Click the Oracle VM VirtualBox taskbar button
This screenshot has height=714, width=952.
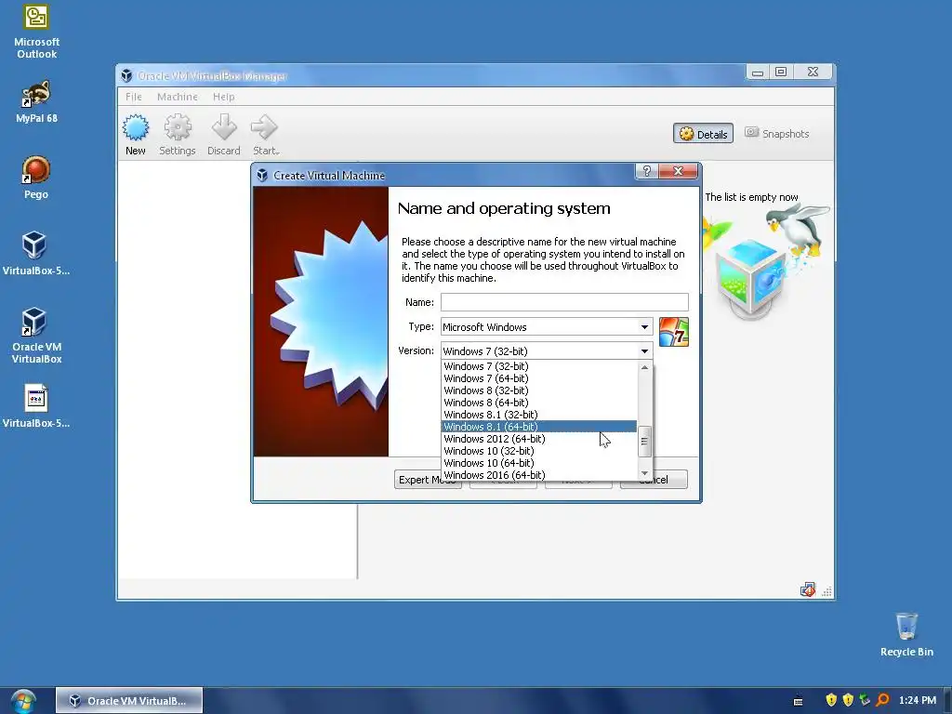pos(129,701)
